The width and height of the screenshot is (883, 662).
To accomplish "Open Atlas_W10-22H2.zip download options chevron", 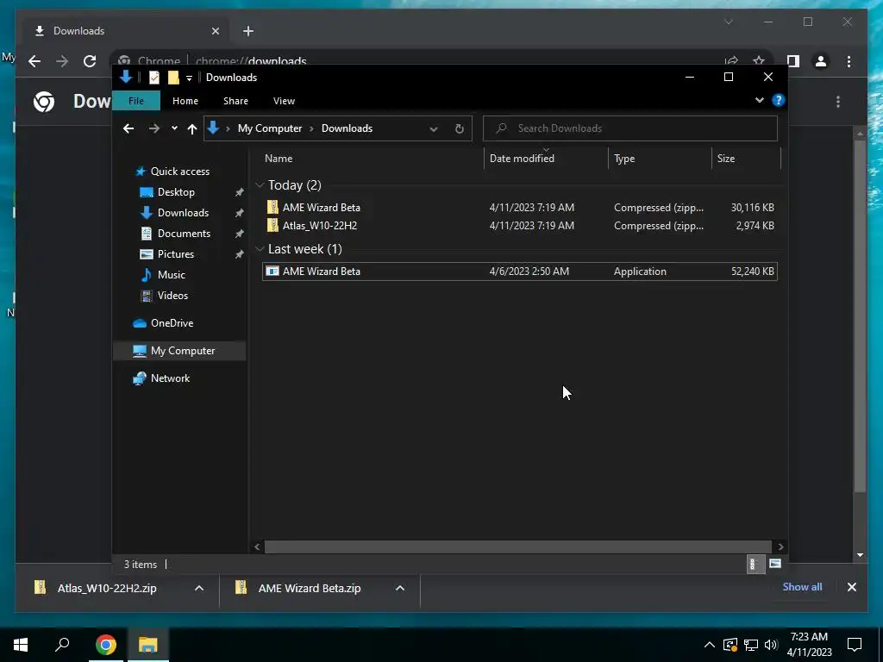I will 199,588.
